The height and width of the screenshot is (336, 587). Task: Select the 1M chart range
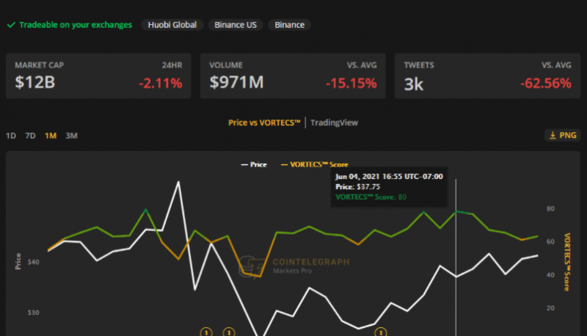click(51, 136)
